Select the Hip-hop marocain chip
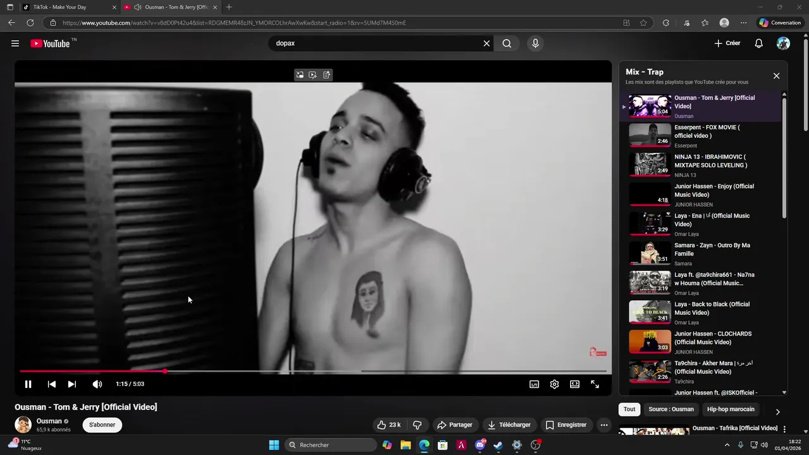Viewport: 809px width, 455px height. point(731,409)
